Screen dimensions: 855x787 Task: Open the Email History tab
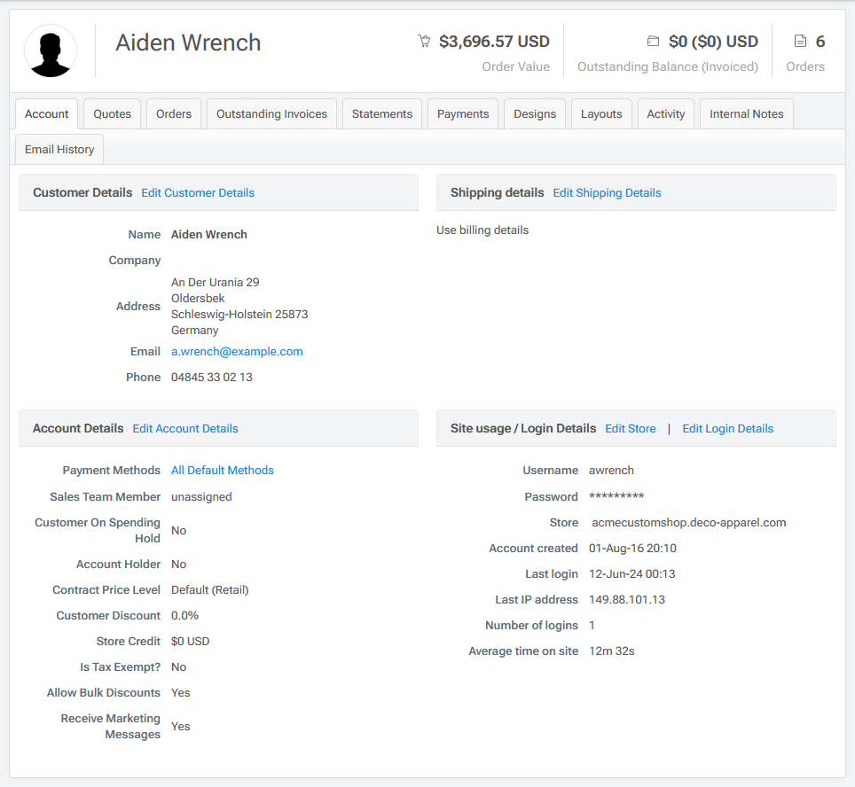(59, 149)
